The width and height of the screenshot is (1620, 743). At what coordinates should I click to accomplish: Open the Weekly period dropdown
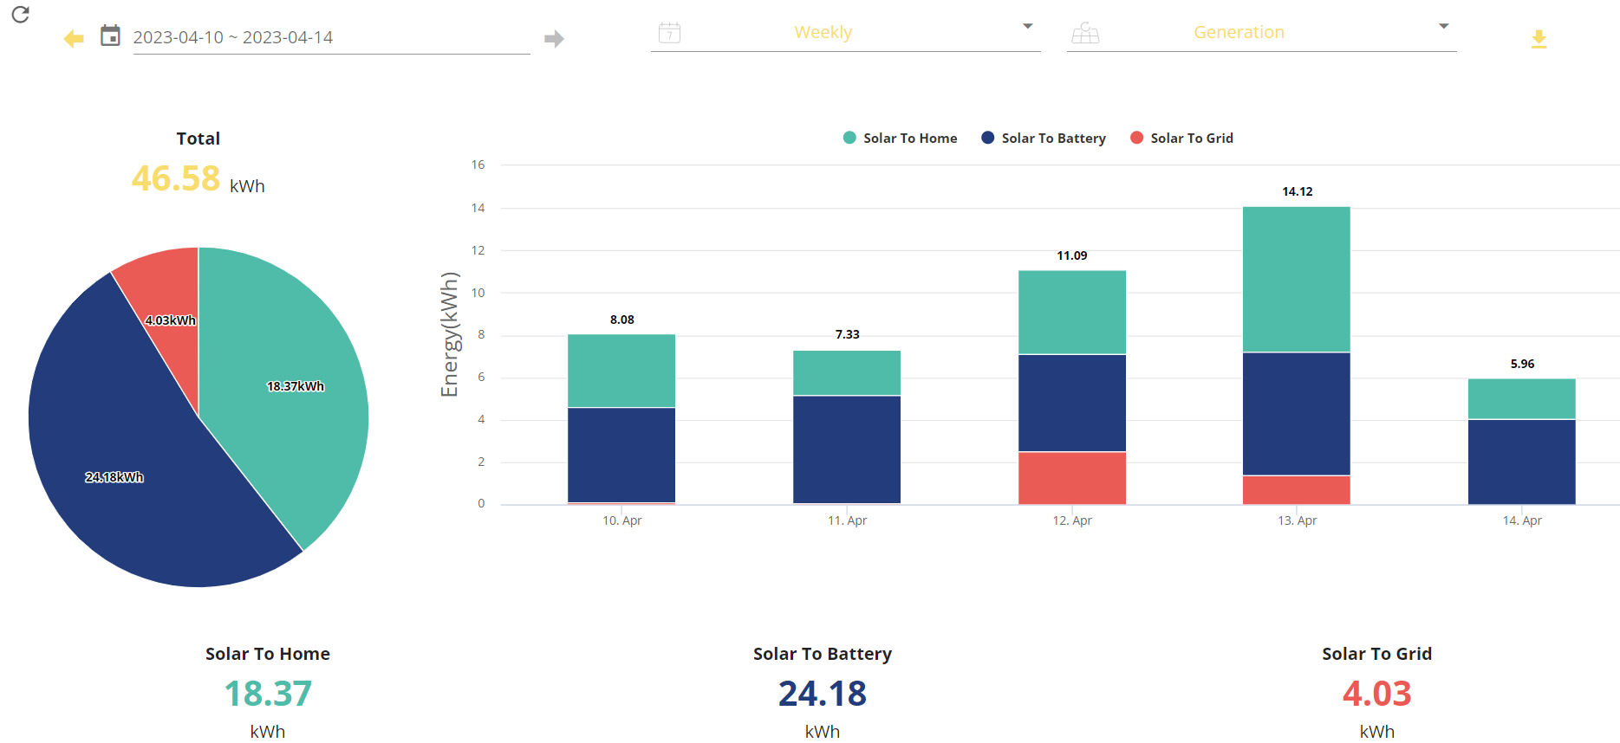pos(845,32)
